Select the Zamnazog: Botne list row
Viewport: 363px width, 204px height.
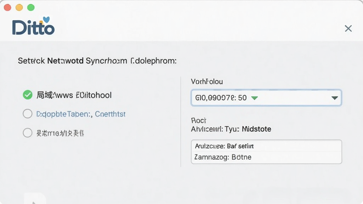tap(266, 157)
